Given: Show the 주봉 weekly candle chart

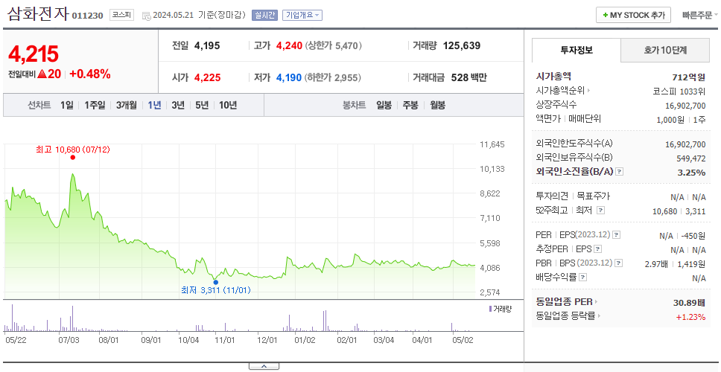Looking at the screenshot, I should pyautogui.click(x=410, y=105).
